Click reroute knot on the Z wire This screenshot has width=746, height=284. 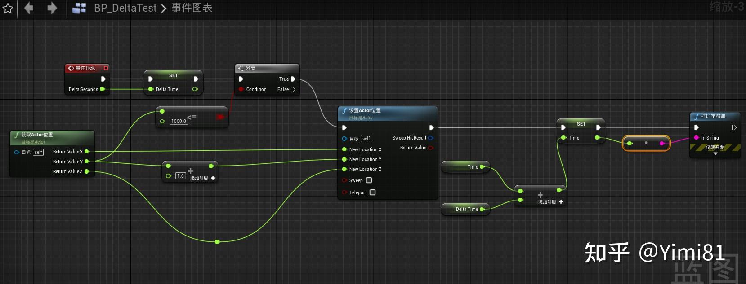click(x=217, y=242)
